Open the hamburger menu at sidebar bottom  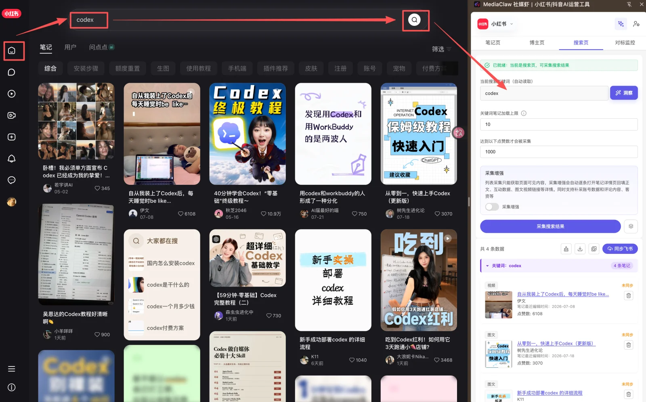[12, 369]
